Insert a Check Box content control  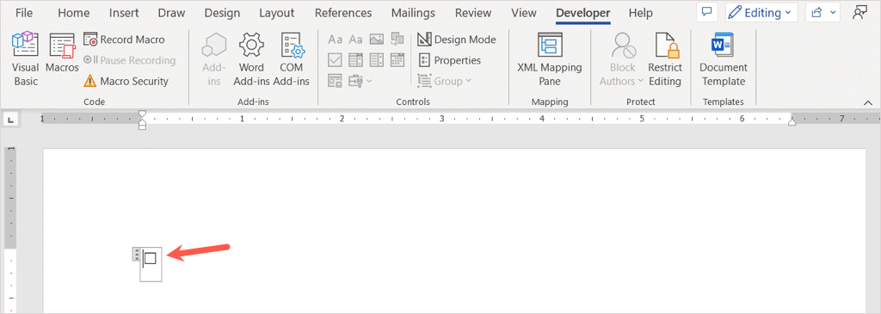tap(336, 59)
